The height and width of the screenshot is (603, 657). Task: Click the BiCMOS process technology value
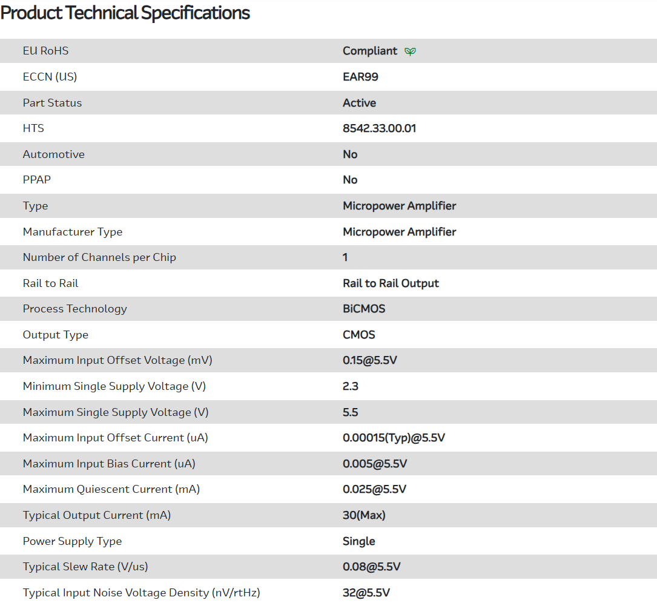click(x=364, y=309)
